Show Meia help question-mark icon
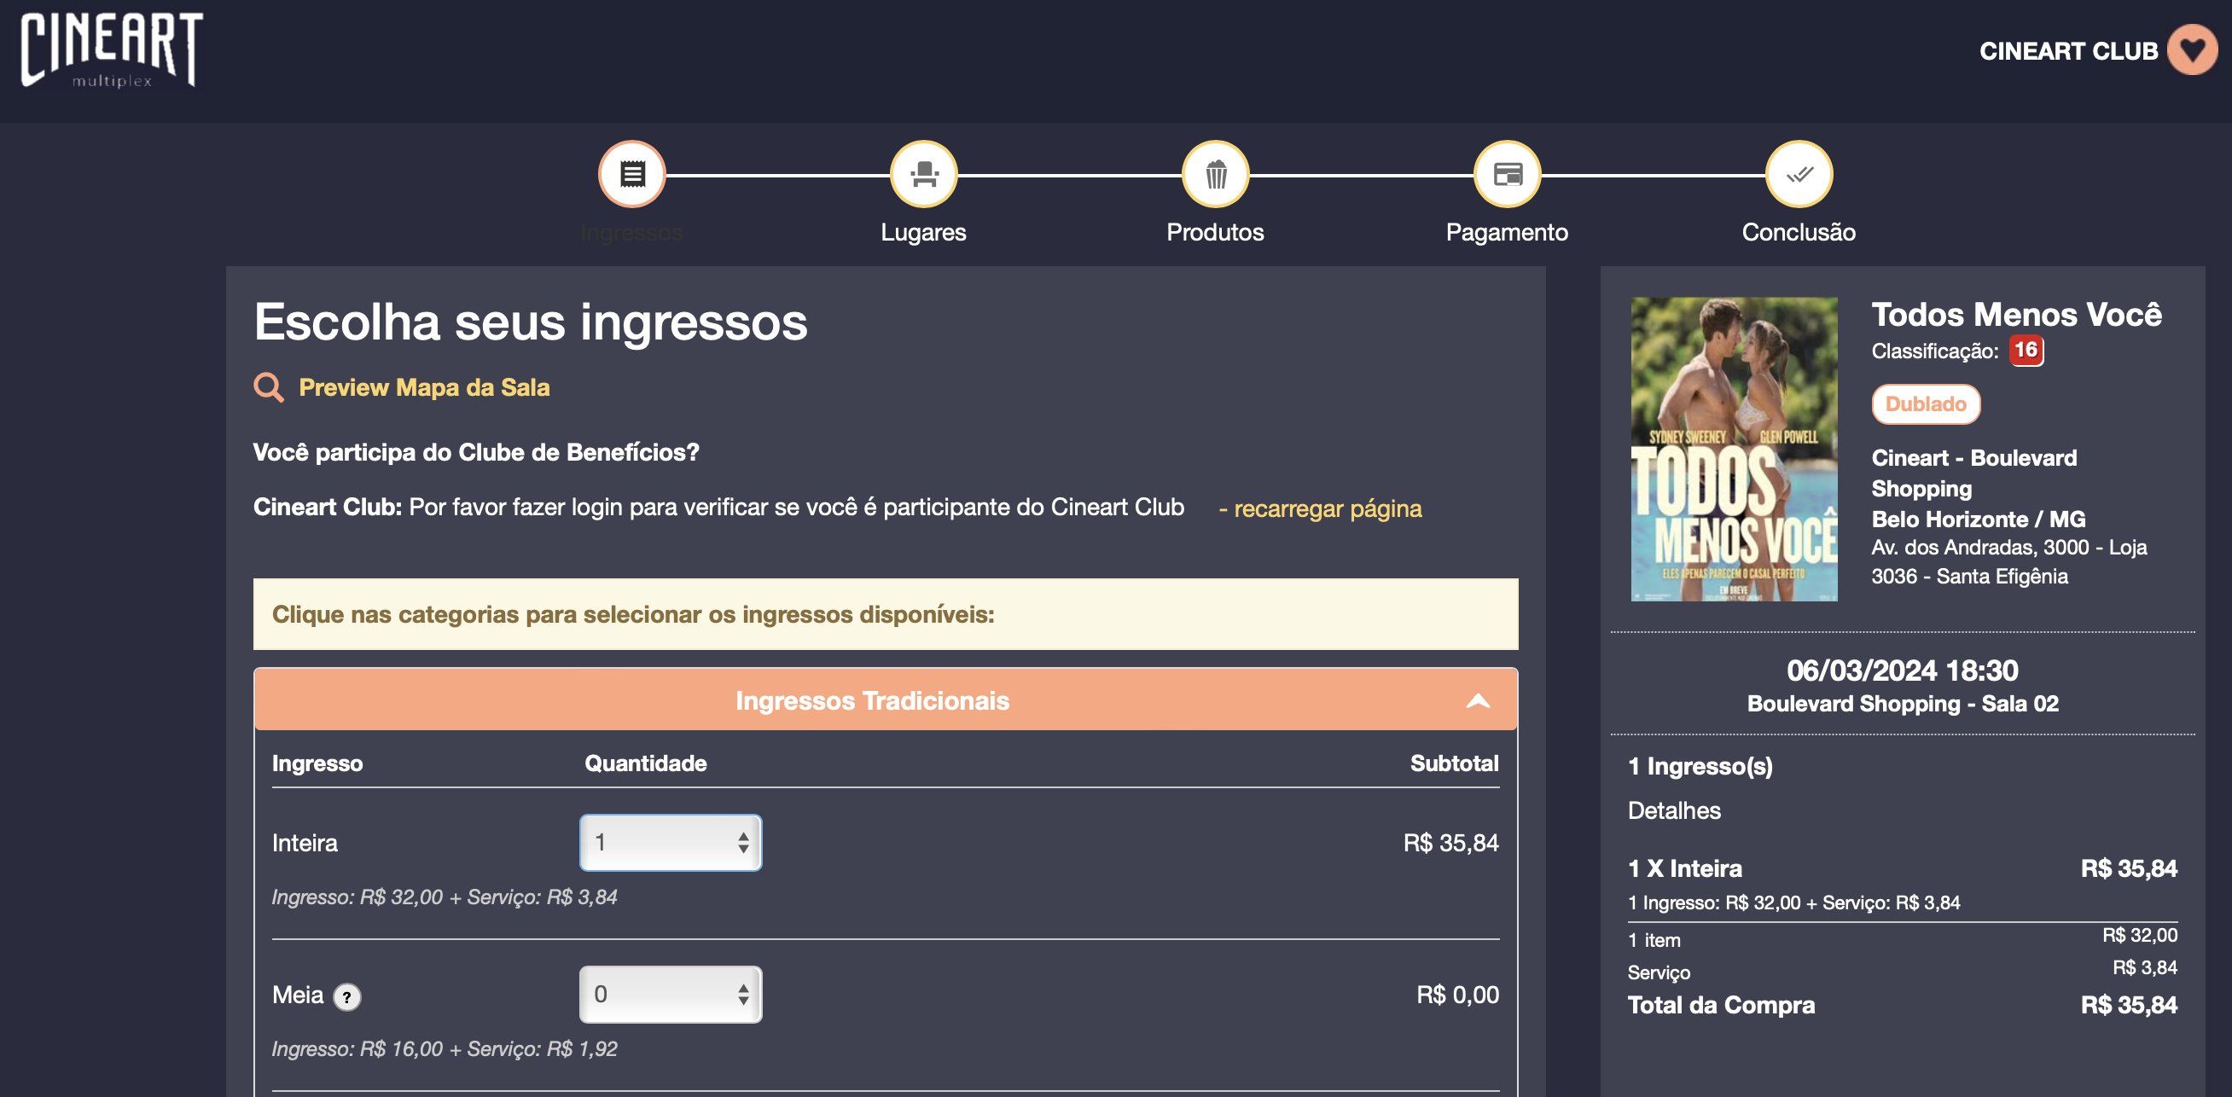 347,997
